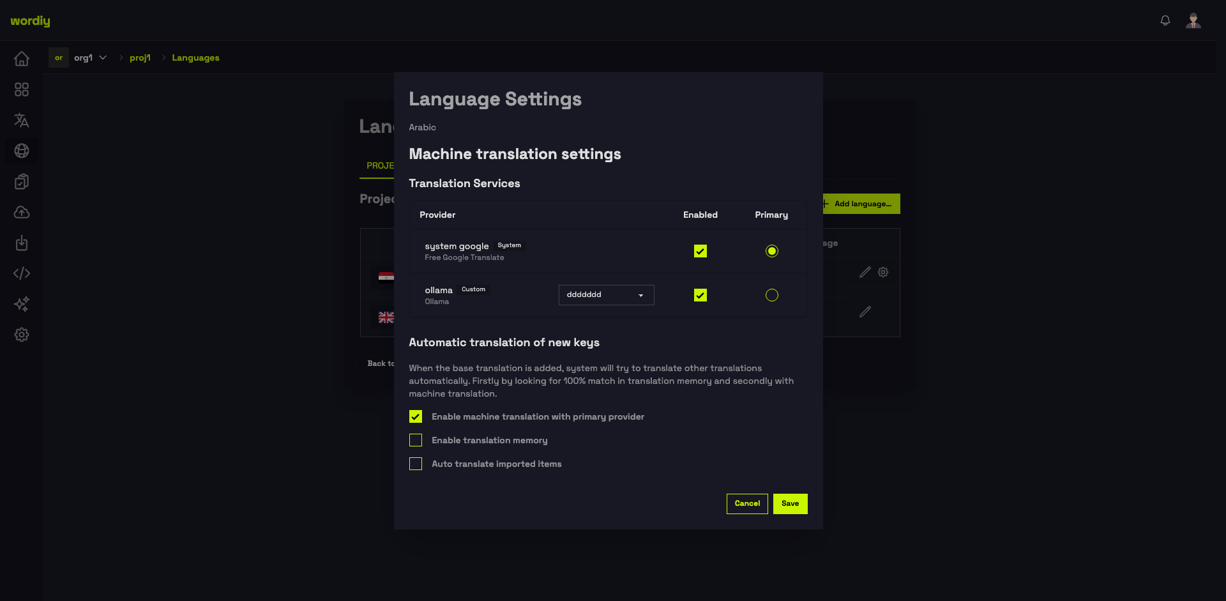Open the settings gear icon in sidebar
This screenshot has height=601, width=1226.
(22, 335)
